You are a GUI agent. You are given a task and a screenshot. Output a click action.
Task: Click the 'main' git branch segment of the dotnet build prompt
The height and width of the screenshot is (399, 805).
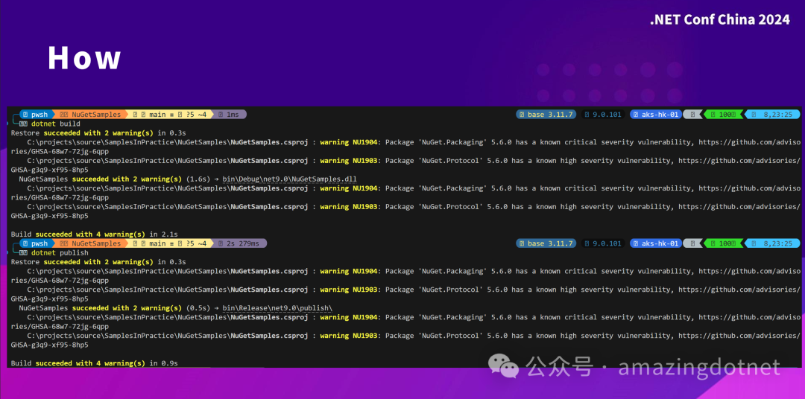[x=170, y=115]
